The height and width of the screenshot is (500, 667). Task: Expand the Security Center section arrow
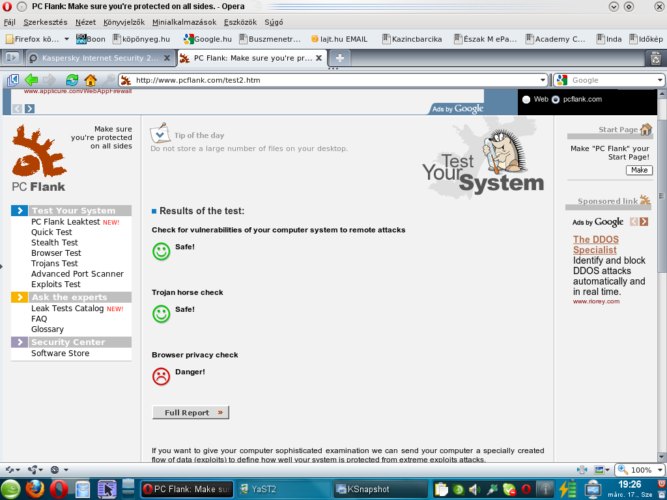pyautogui.click(x=20, y=342)
